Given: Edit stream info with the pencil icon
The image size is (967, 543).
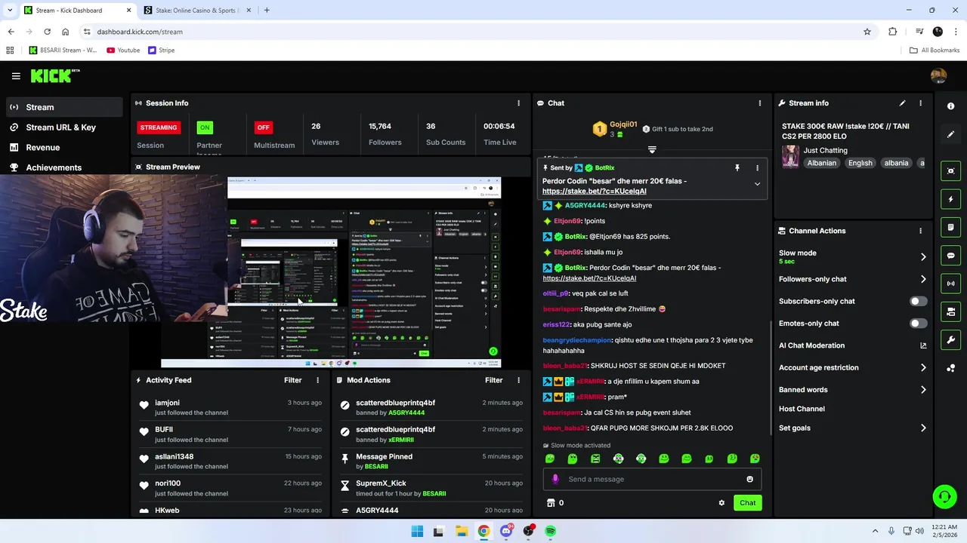Looking at the screenshot, I should pos(902,103).
